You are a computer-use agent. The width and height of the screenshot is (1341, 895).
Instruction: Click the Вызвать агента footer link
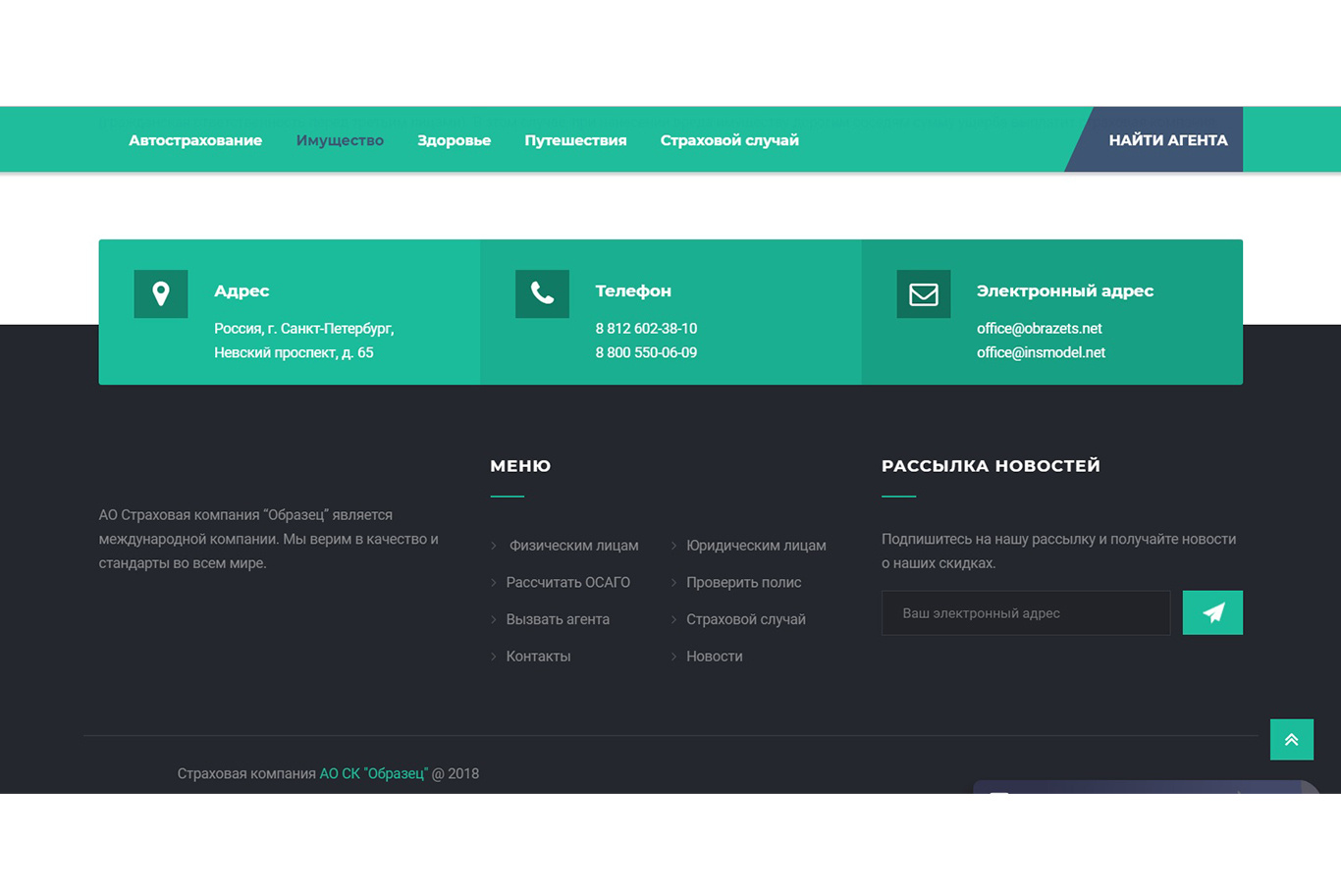tap(558, 619)
